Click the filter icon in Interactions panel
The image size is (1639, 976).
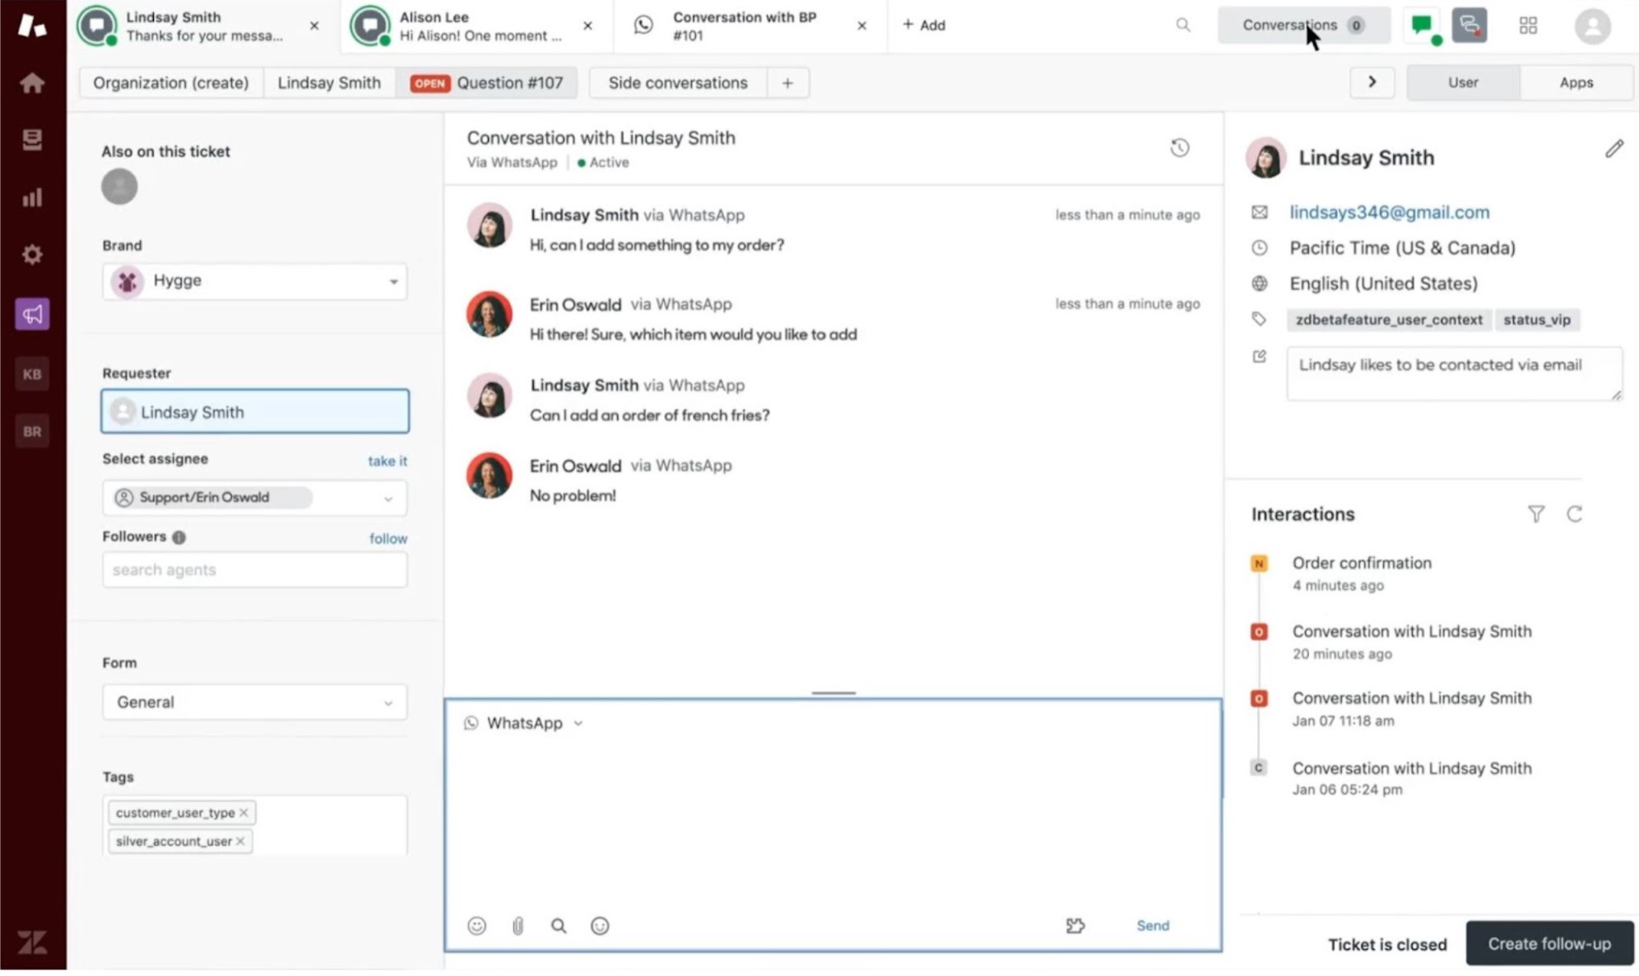point(1535,514)
